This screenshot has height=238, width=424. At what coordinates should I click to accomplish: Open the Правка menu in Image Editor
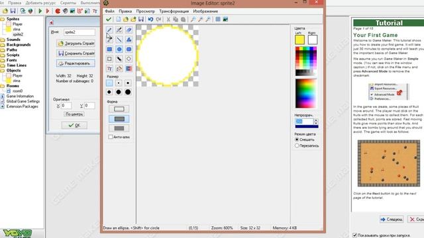click(x=125, y=11)
